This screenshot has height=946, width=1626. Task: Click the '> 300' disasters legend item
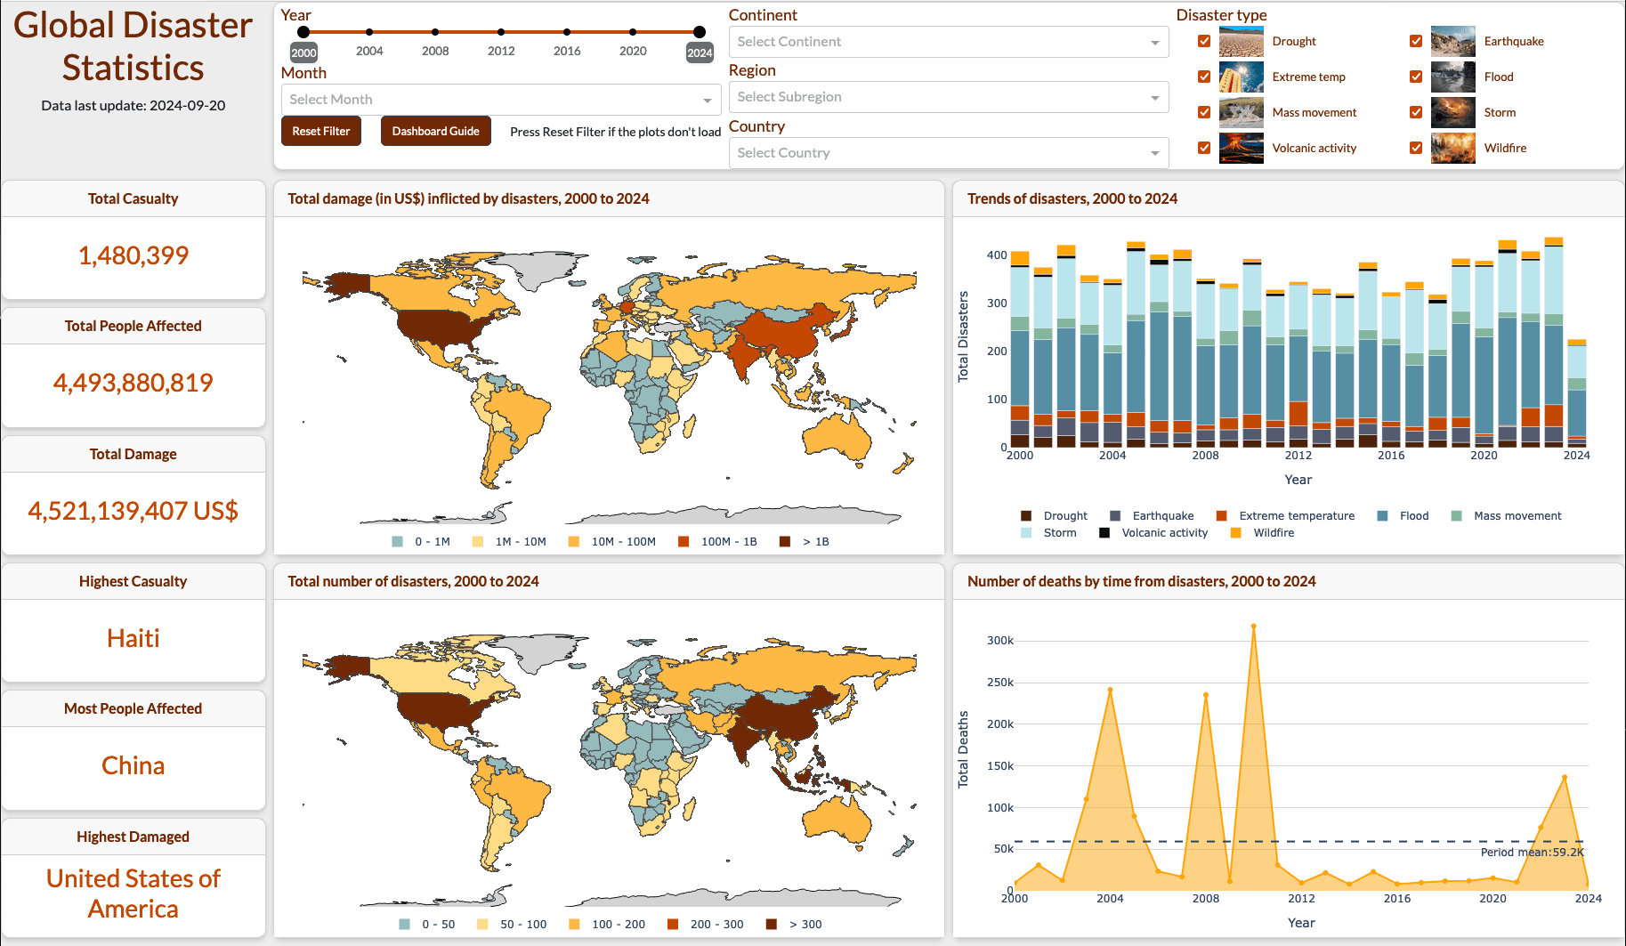(x=795, y=925)
